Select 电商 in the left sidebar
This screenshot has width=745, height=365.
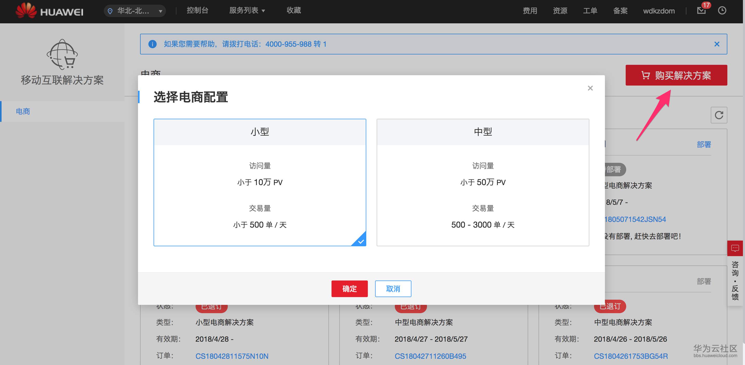coord(23,111)
